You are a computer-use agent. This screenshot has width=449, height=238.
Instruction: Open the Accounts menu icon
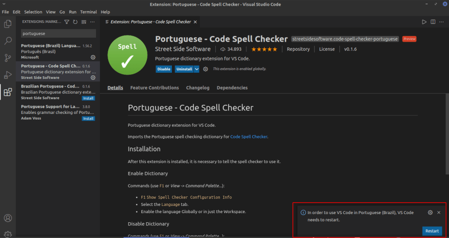tap(8, 218)
